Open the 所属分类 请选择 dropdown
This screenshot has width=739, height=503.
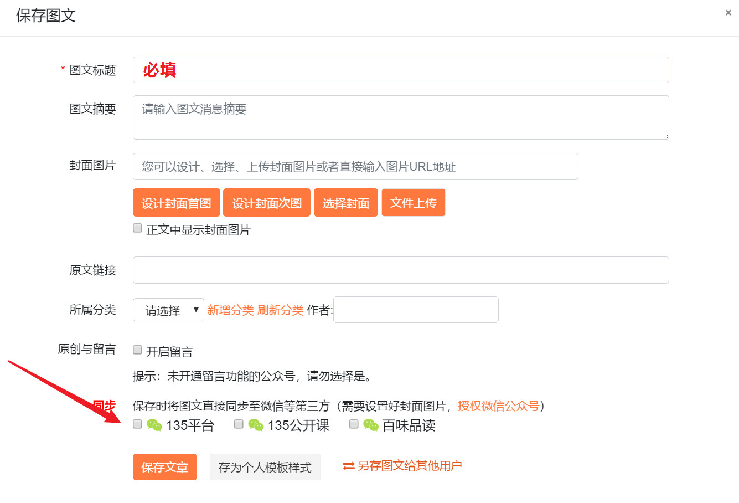coord(168,310)
